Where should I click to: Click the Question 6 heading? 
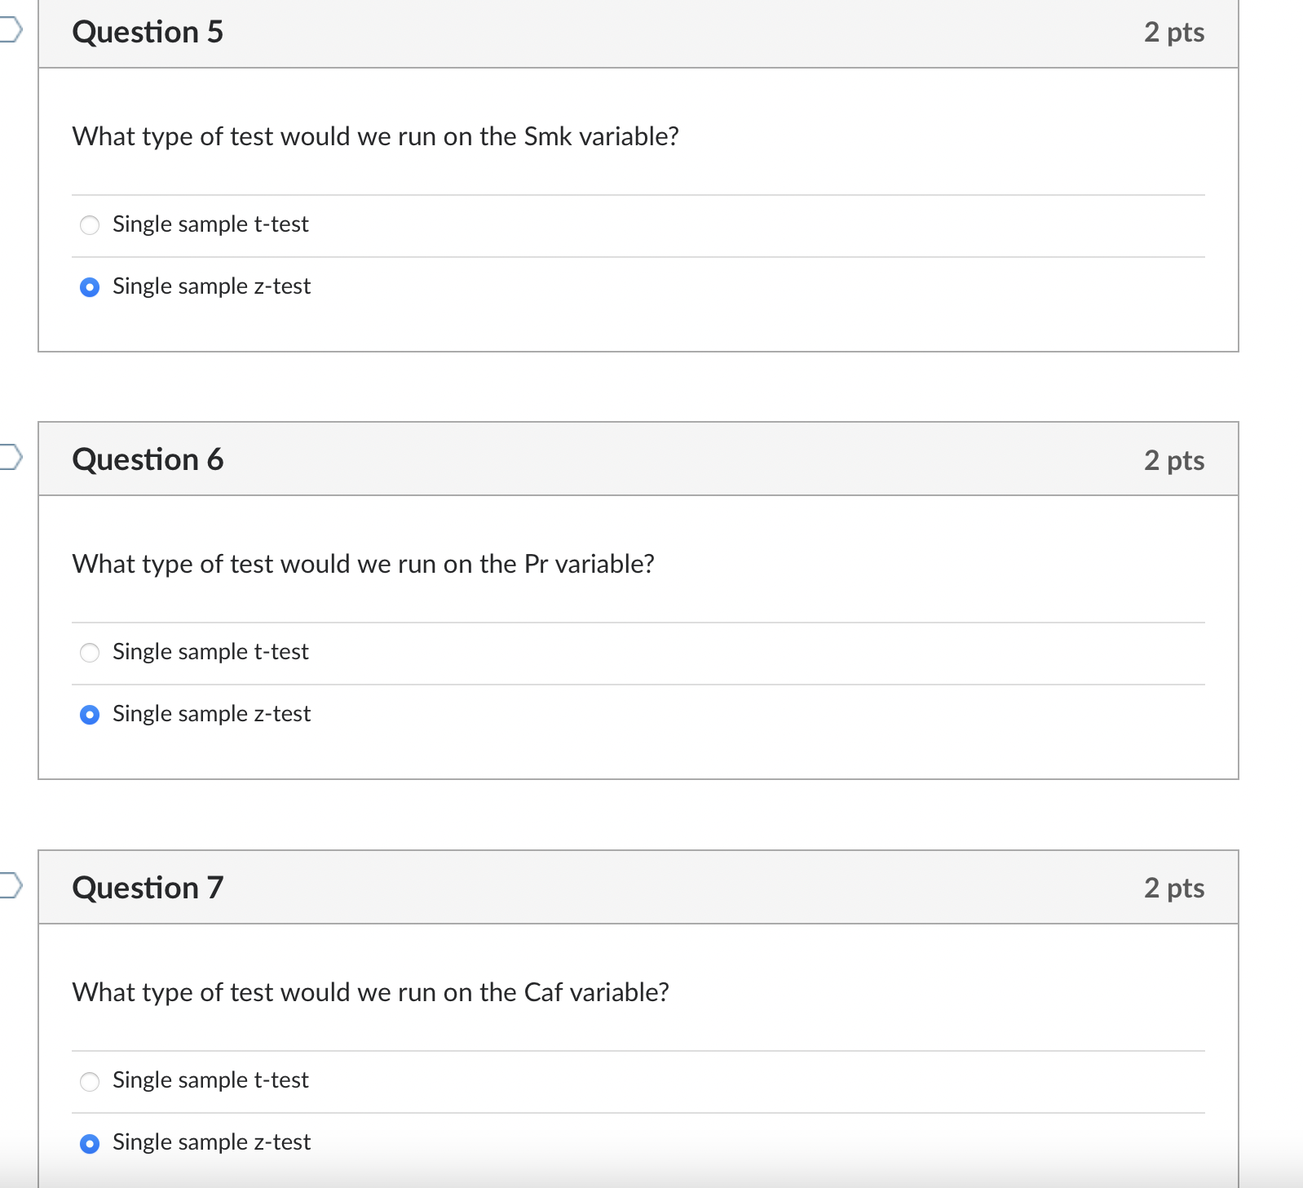point(148,459)
